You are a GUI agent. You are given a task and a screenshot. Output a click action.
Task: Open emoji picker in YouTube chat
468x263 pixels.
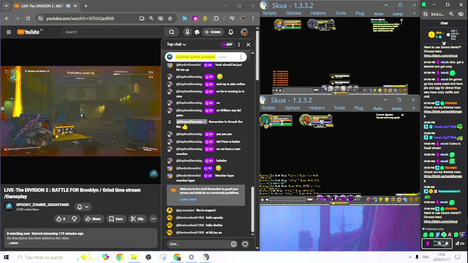click(234, 244)
